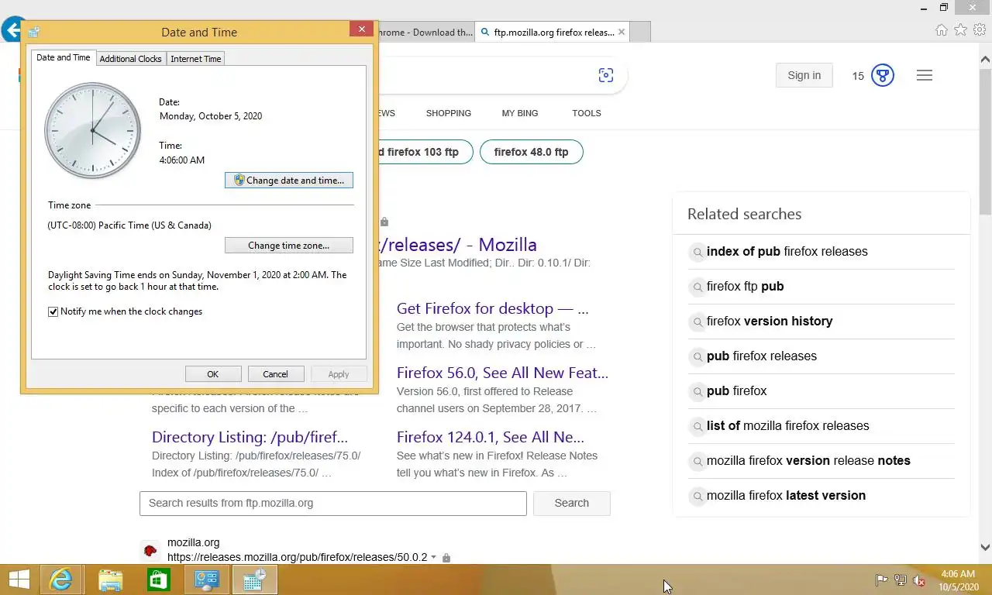
Task: Open IE favorites star icon
Action: tap(961, 30)
